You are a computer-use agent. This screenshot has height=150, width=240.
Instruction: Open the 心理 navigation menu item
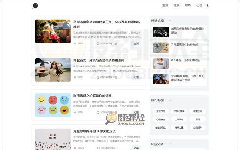pyautogui.click(x=199, y=5)
